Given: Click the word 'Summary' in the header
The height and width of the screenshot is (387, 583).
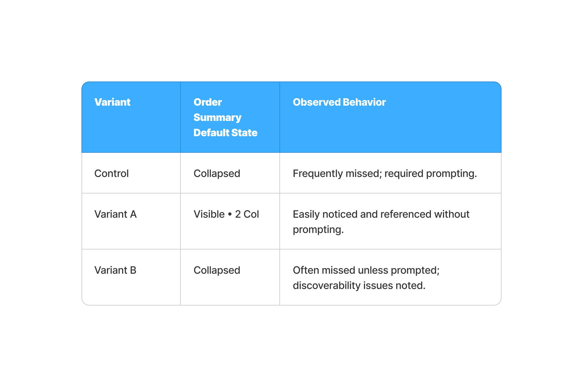Looking at the screenshot, I should click(x=217, y=117).
